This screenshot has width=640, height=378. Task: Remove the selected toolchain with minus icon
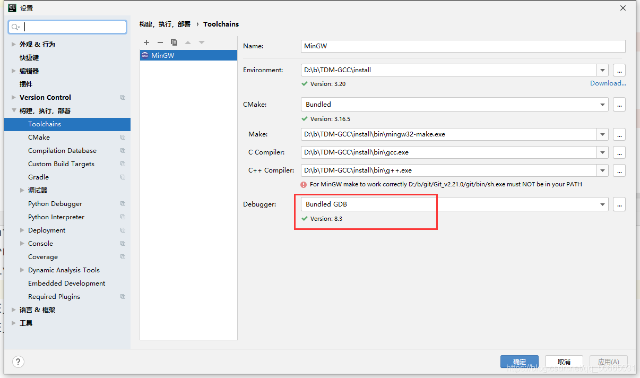click(x=160, y=42)
